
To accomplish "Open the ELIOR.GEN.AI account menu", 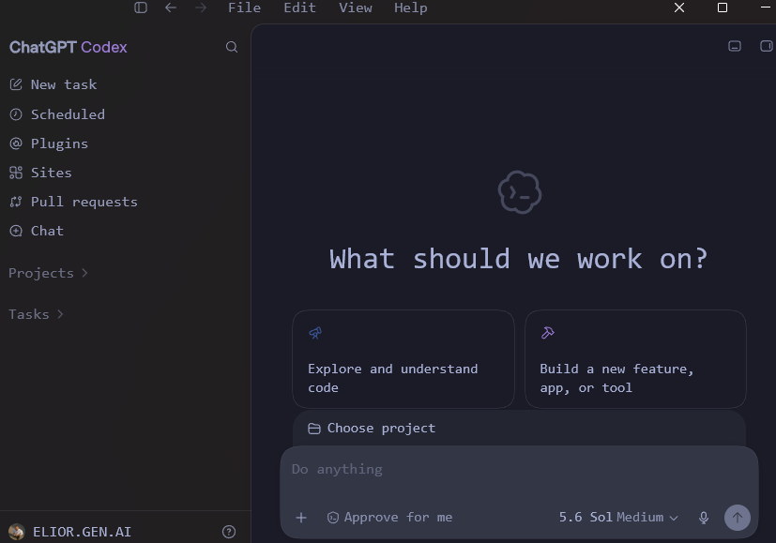I will 82,532.
